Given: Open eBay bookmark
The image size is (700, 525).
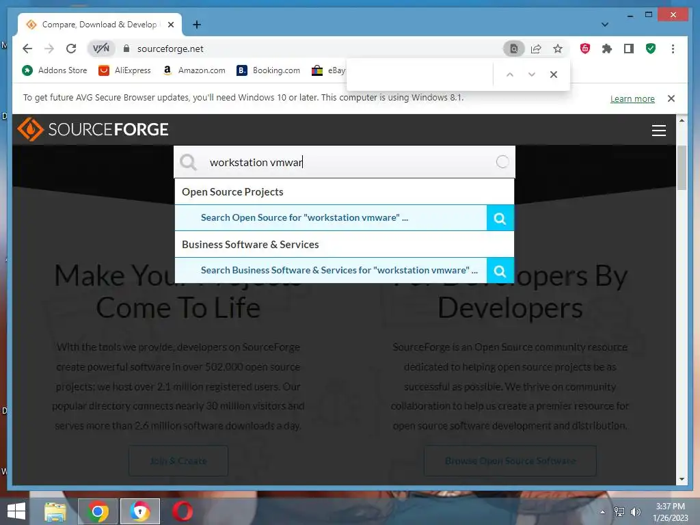Looking at the screenshot, I should click(328, 70).
